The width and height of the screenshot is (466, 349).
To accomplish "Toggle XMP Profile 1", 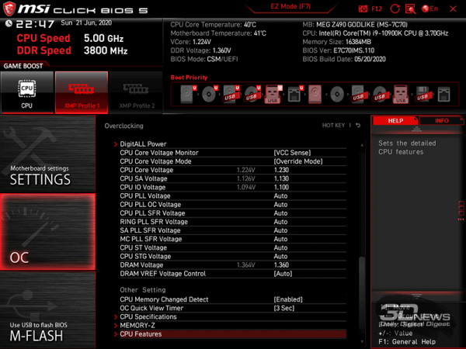I will tap(81, 92).
